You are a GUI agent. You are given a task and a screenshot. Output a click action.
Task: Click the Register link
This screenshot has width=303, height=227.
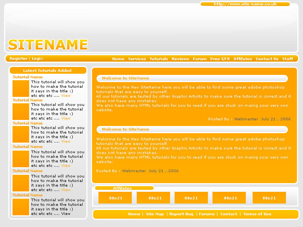18,59
